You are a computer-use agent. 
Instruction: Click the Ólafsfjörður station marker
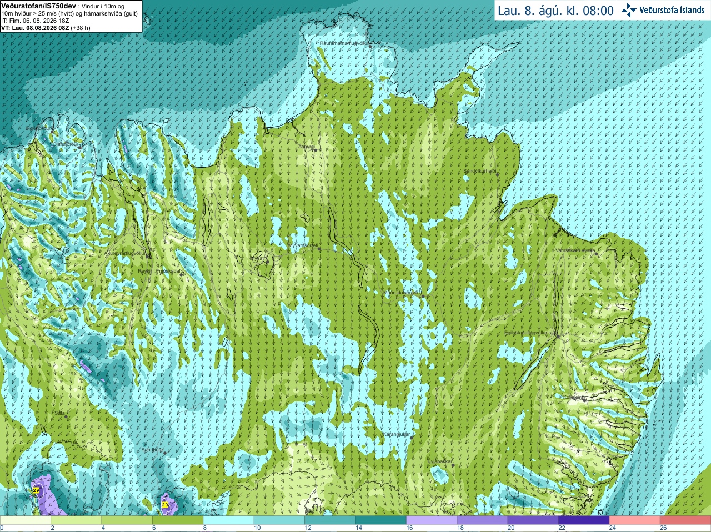pos(80,148)
